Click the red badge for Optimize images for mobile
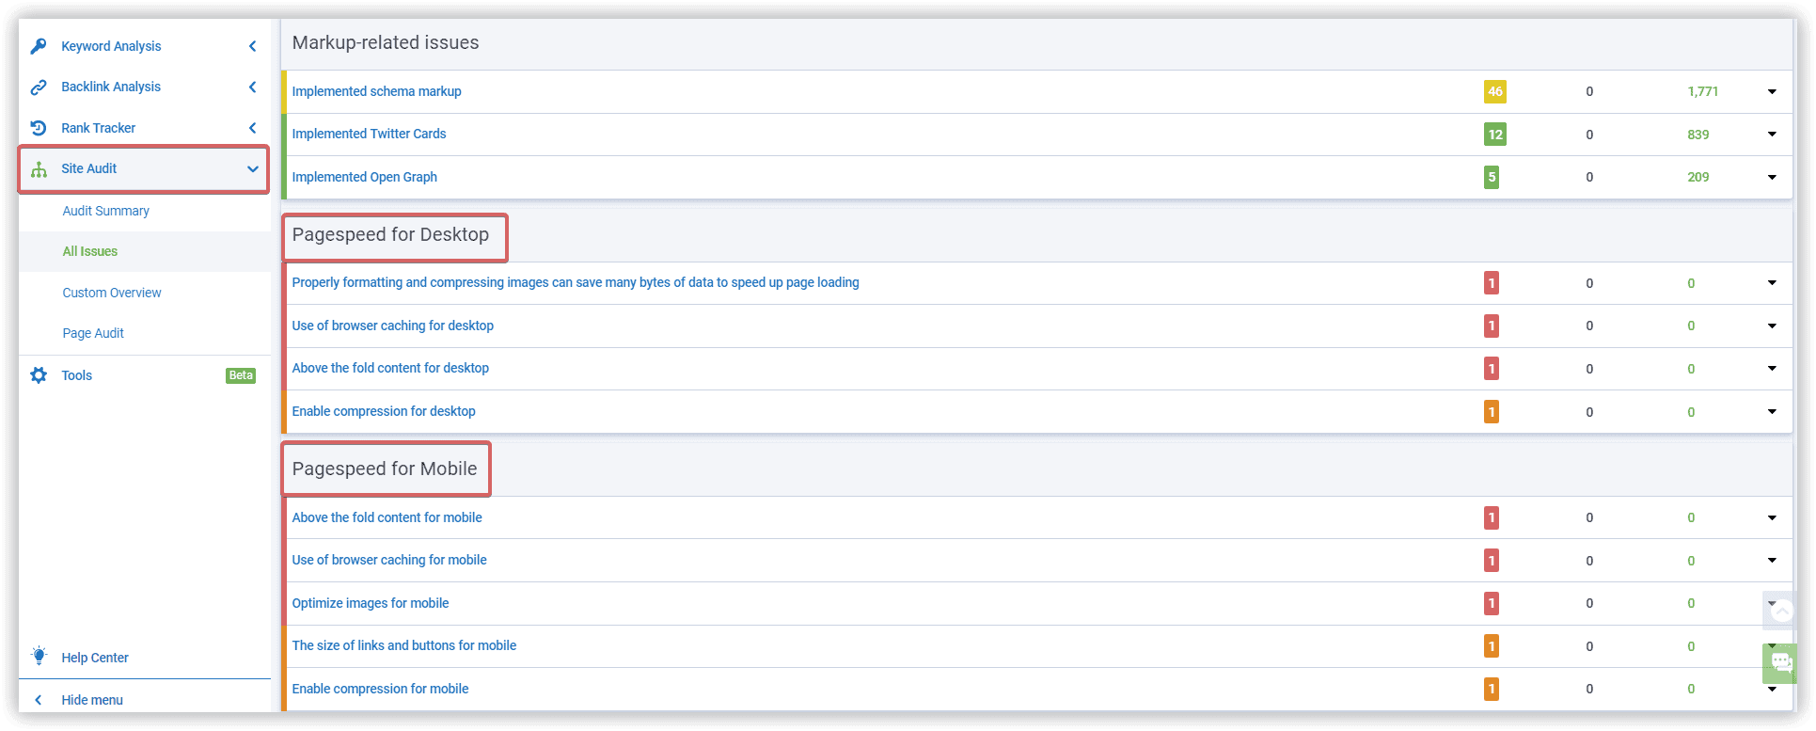Image resolution: width=1816 pixels, height=731 pixels. pos(1491,603)
